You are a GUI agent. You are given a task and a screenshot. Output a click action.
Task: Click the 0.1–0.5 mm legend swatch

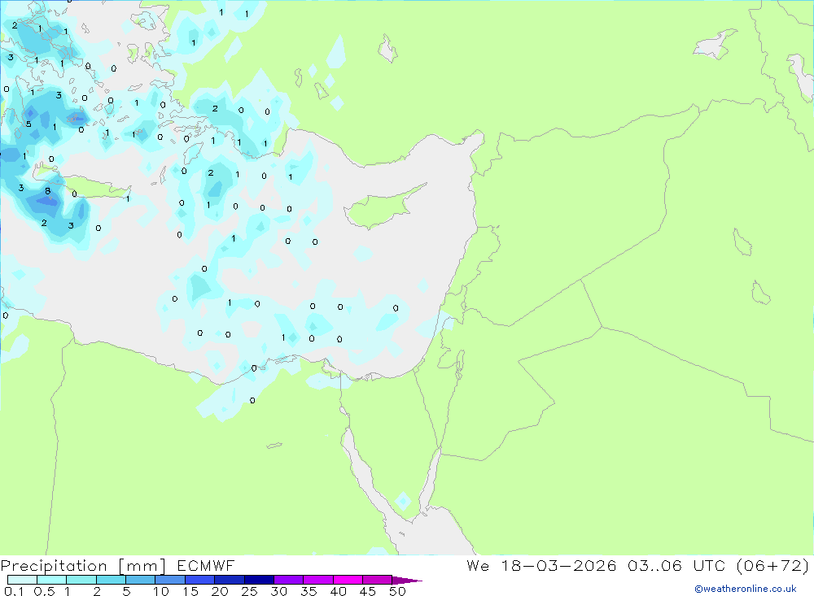[22, 580]
